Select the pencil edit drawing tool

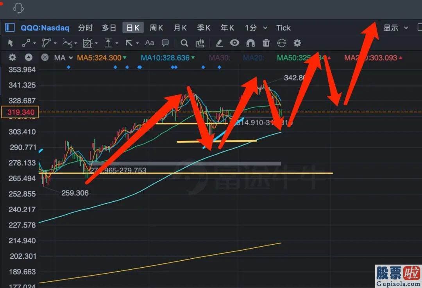[219, 43]
